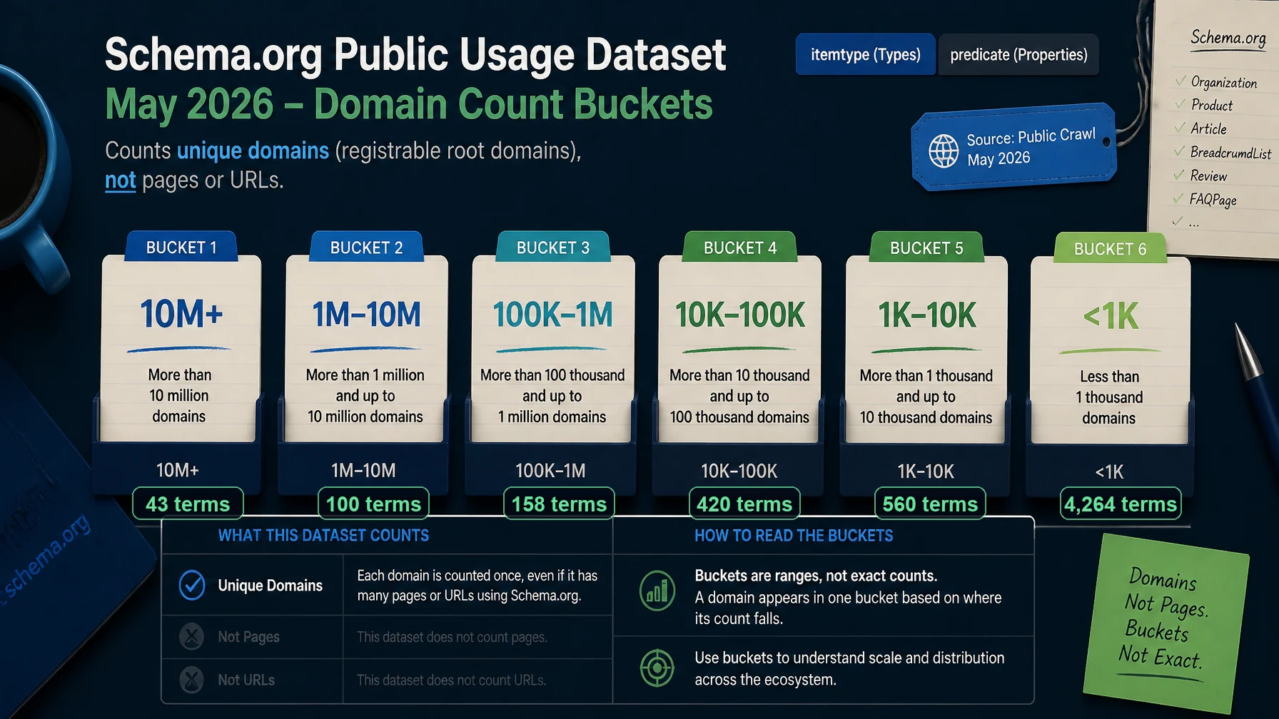The height and width of the screenshot is (719, 1279).
Task: Select the BUCKET 3 tab label
Action: (553, 247)
